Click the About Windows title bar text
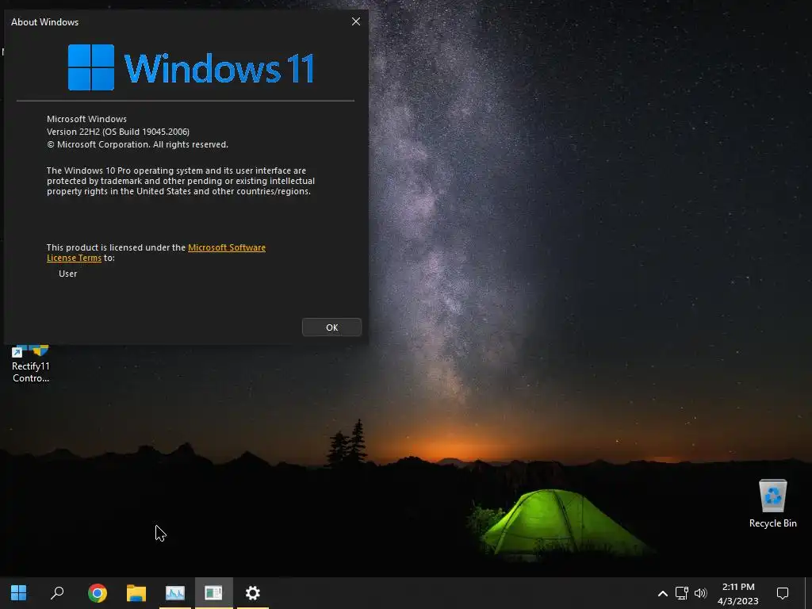Image resolution: width=812 pixels, height=609 pixels. [x=45, y=21]
